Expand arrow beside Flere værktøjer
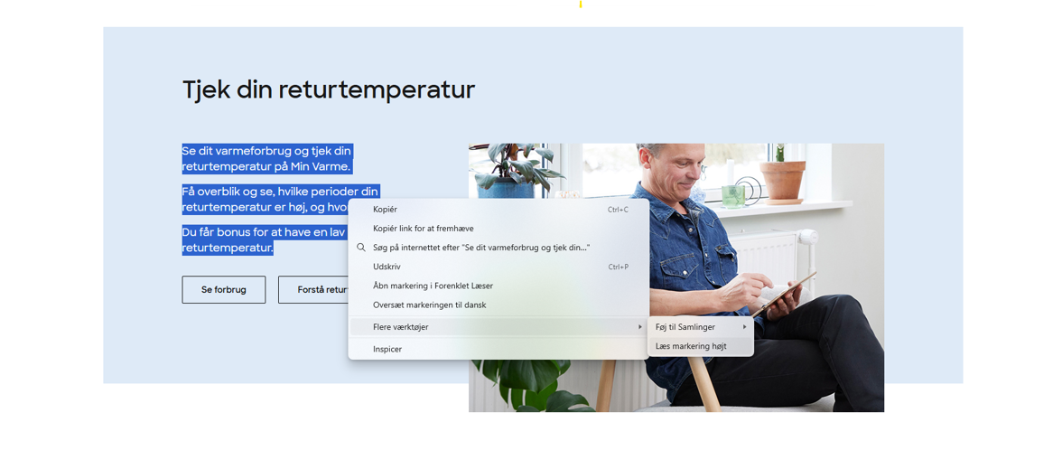 (x=639, y=327)
